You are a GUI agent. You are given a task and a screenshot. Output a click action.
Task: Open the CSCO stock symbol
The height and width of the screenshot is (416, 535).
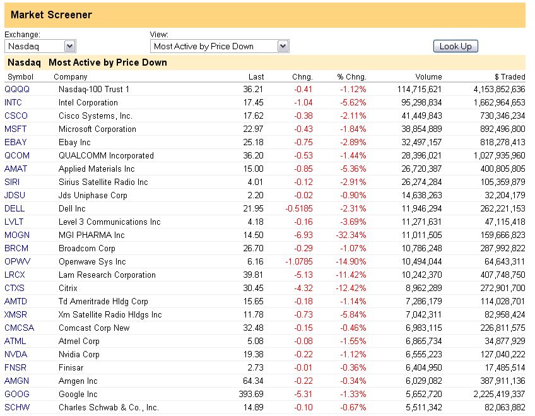coord(16,116)
